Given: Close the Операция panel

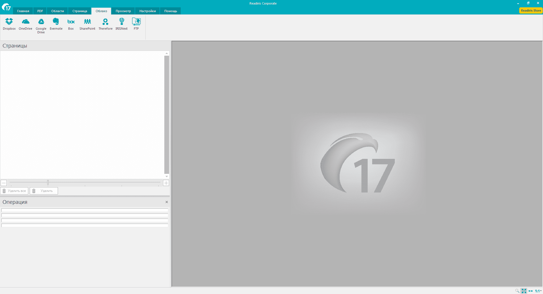Looking at the screenshot, I should 167,202.
